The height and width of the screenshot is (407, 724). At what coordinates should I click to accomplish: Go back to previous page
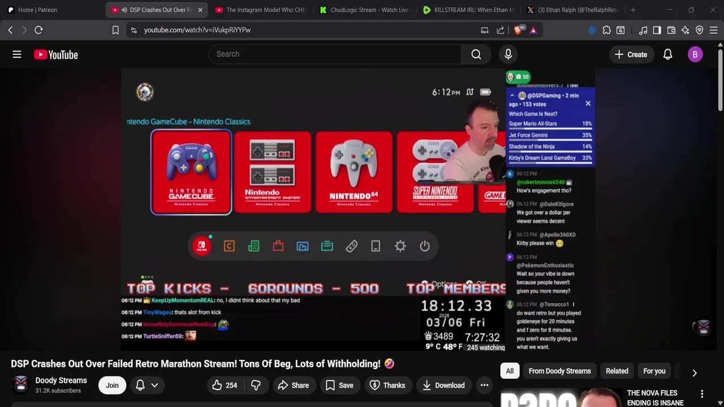(x=10, y=30)
